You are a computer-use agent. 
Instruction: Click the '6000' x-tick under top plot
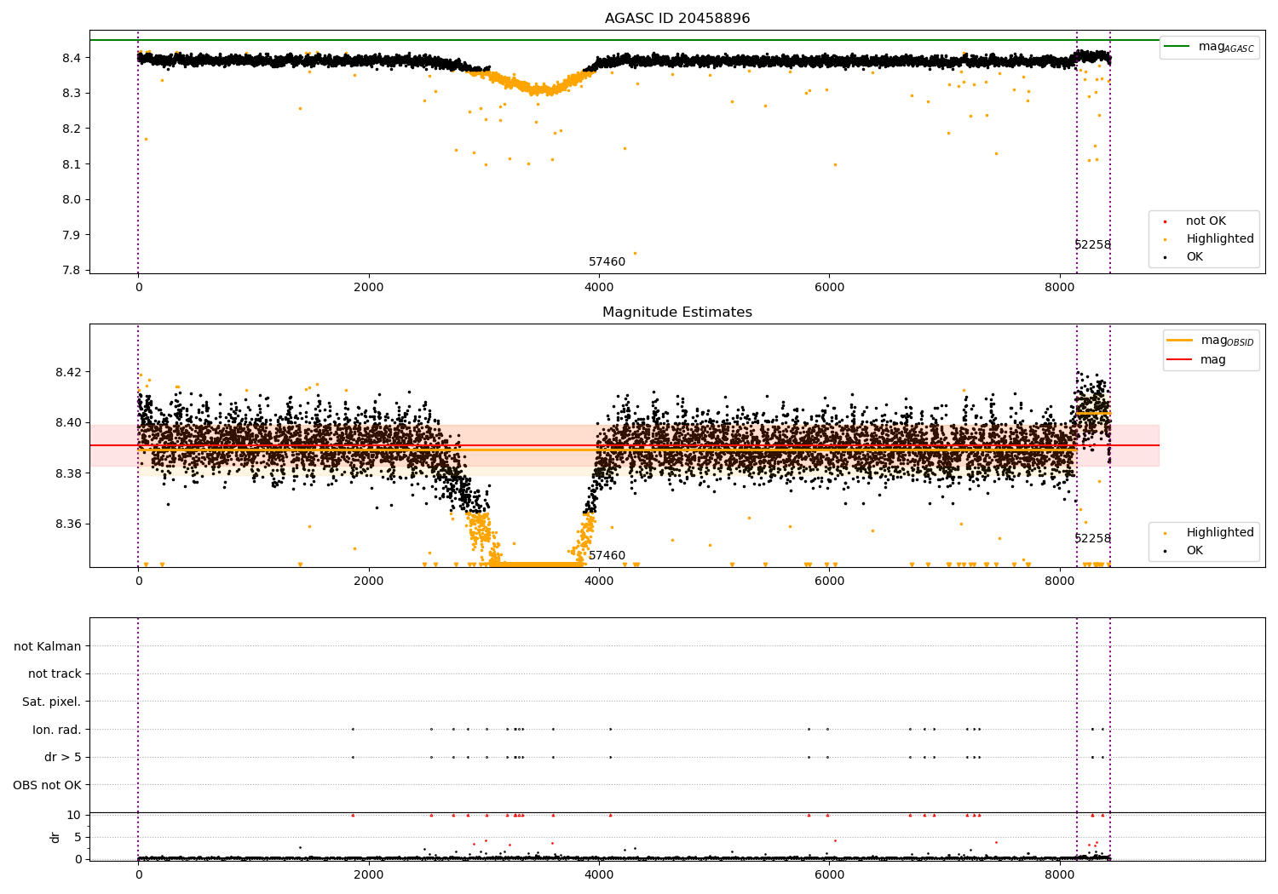point(829,288)
